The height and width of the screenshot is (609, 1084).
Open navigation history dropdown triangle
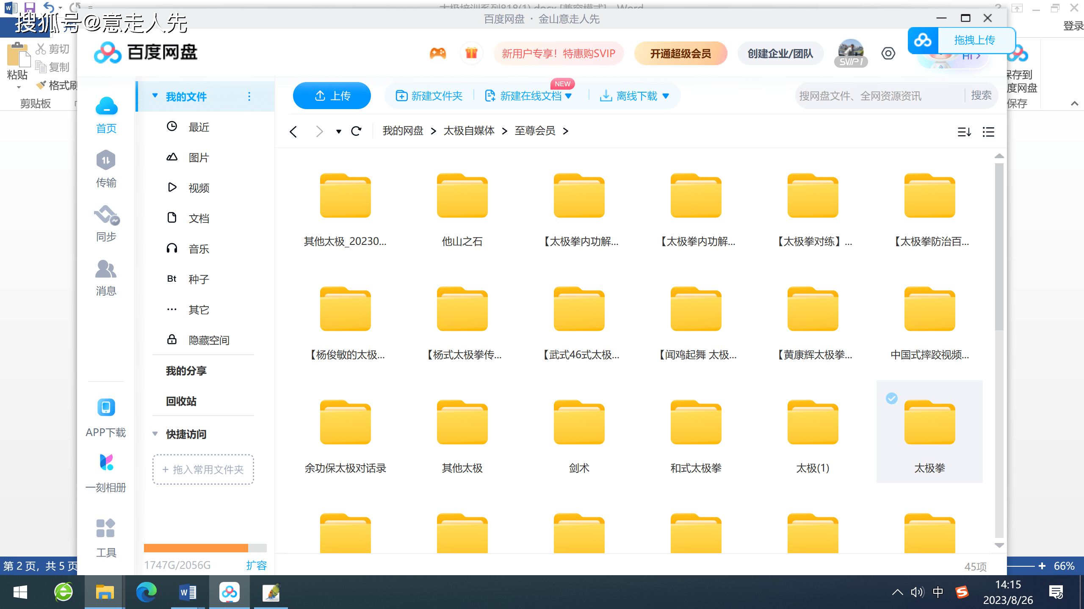click(338, 132)
